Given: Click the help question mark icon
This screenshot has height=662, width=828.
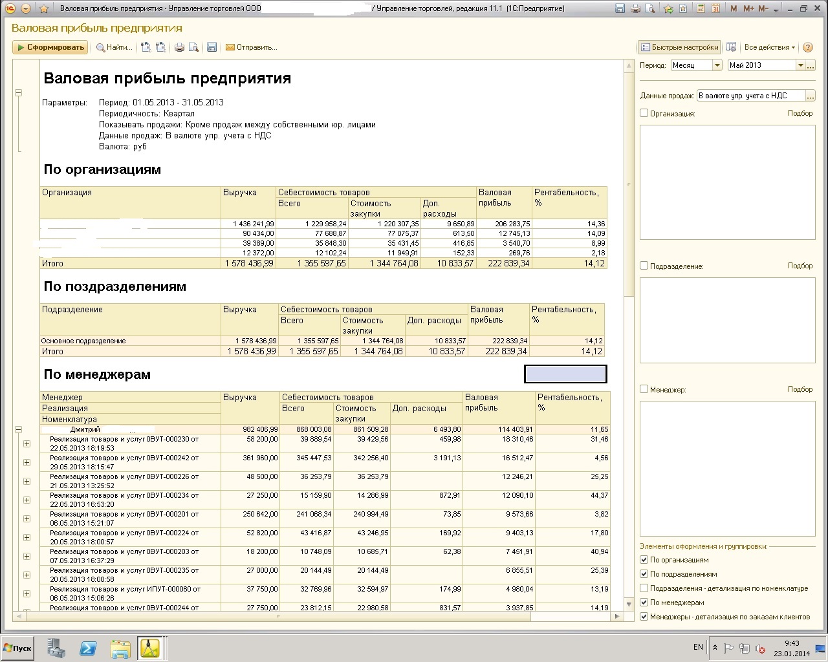Looking at the screenshot, I should pos(807,47).
